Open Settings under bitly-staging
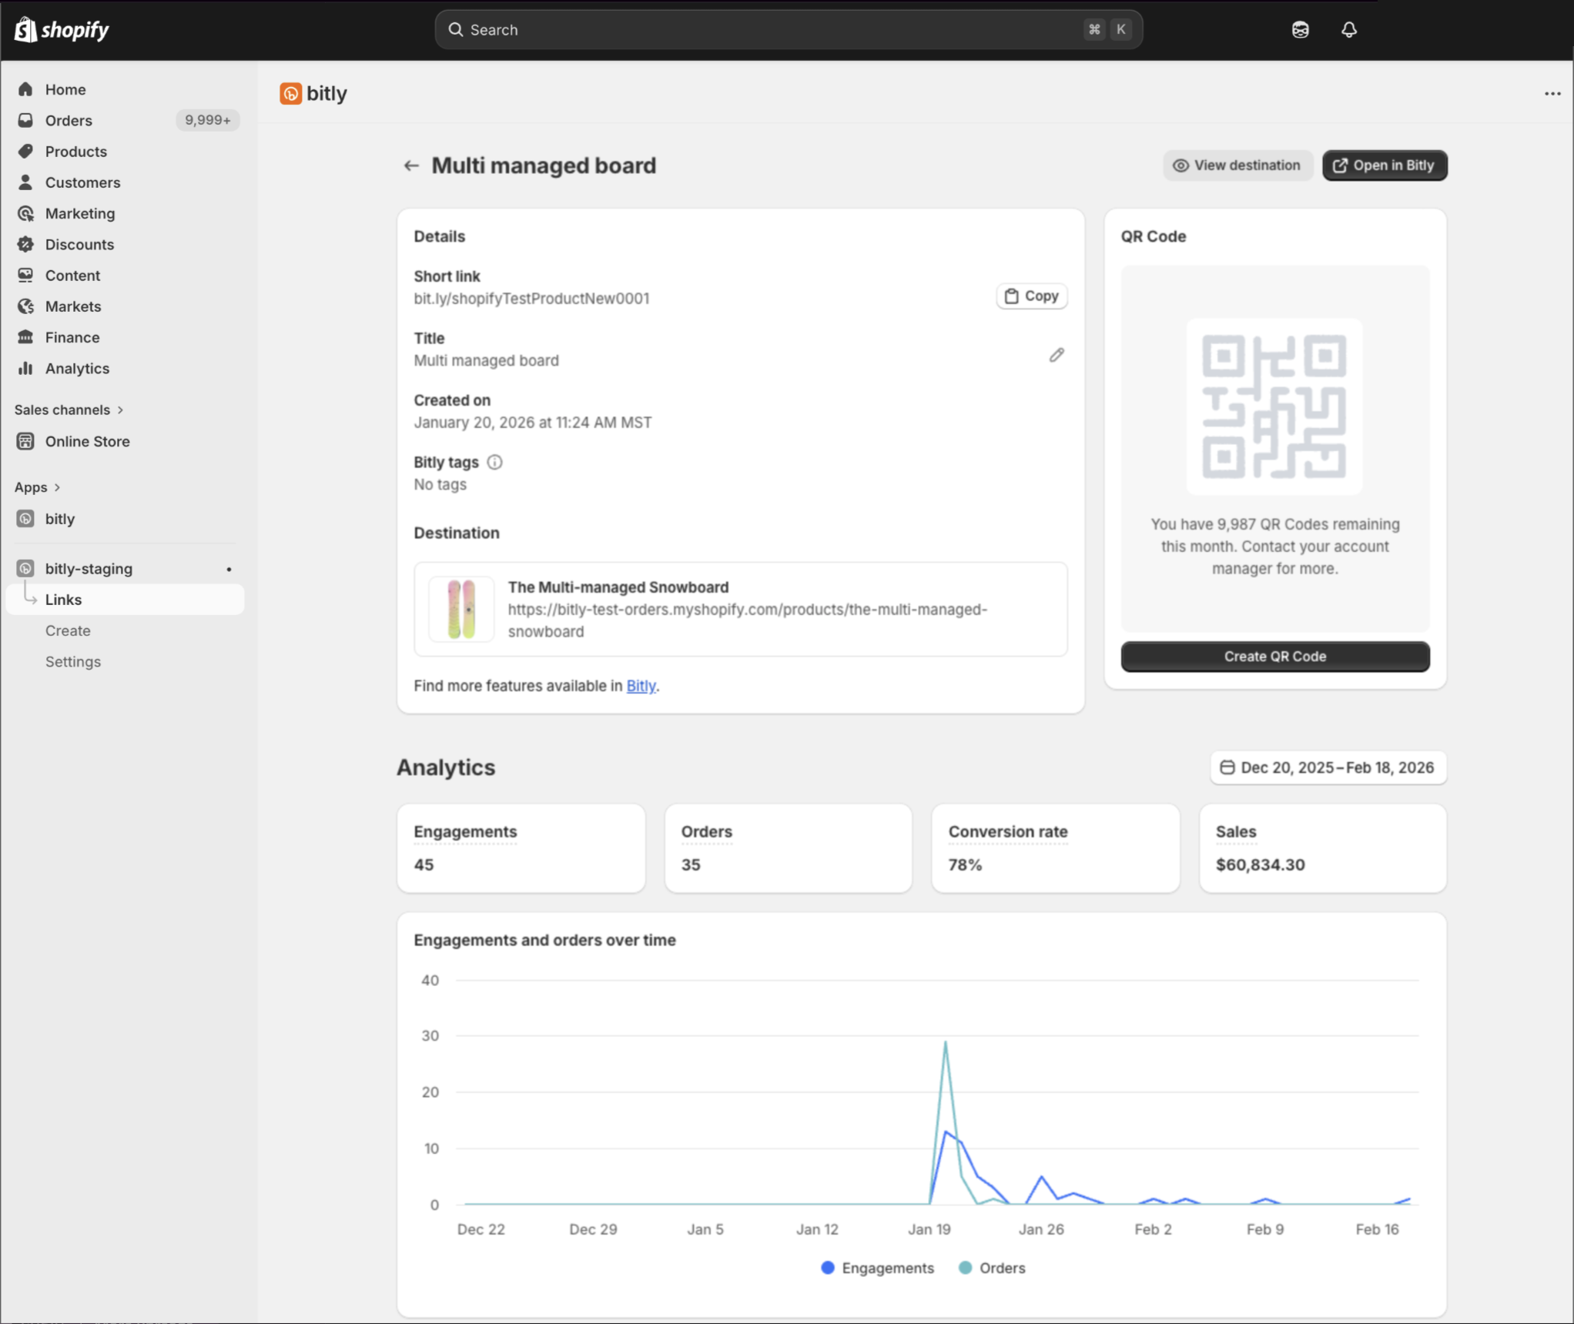1574x1324 pixels. tap(72, 661)
